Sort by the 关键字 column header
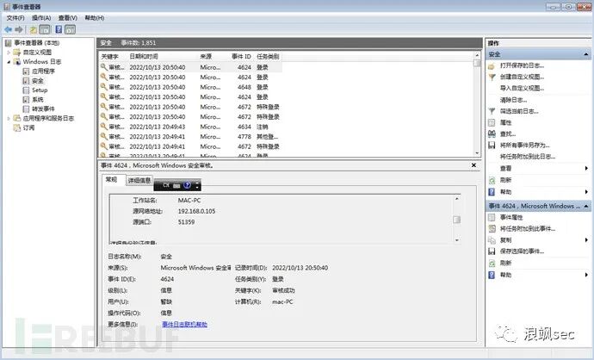This screenshot has width=594, height=360. (x=110, y=57)
